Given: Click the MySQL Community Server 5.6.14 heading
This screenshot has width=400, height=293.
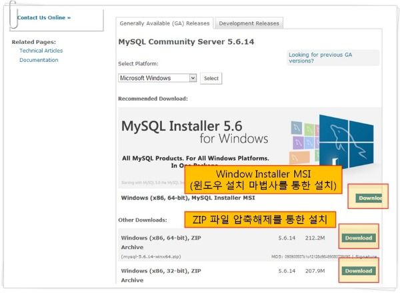Looking at the screenshot, I should tap(186, 42).
